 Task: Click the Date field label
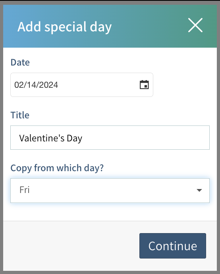[20, 62]
